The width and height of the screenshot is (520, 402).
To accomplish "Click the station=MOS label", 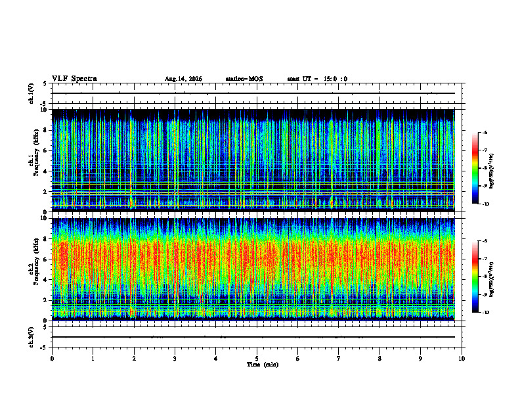I will [x=244, y=79].
